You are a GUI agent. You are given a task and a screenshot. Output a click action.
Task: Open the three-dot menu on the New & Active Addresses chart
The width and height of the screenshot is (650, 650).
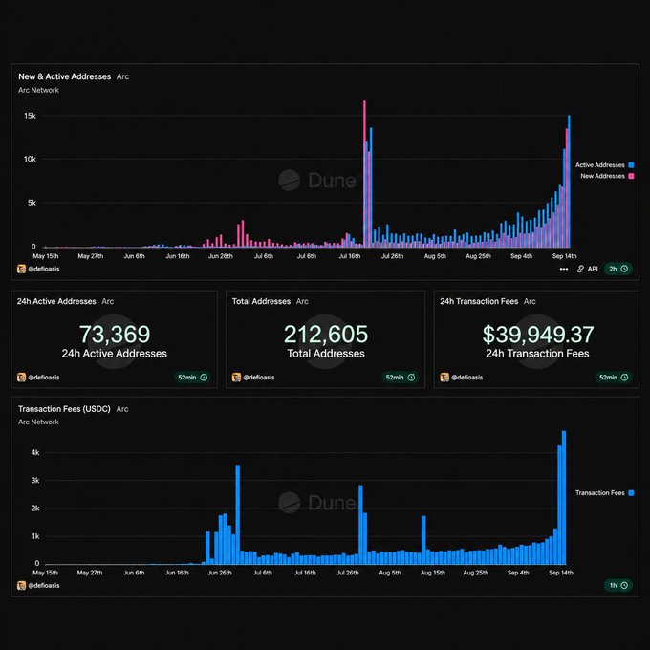(564, 269)
